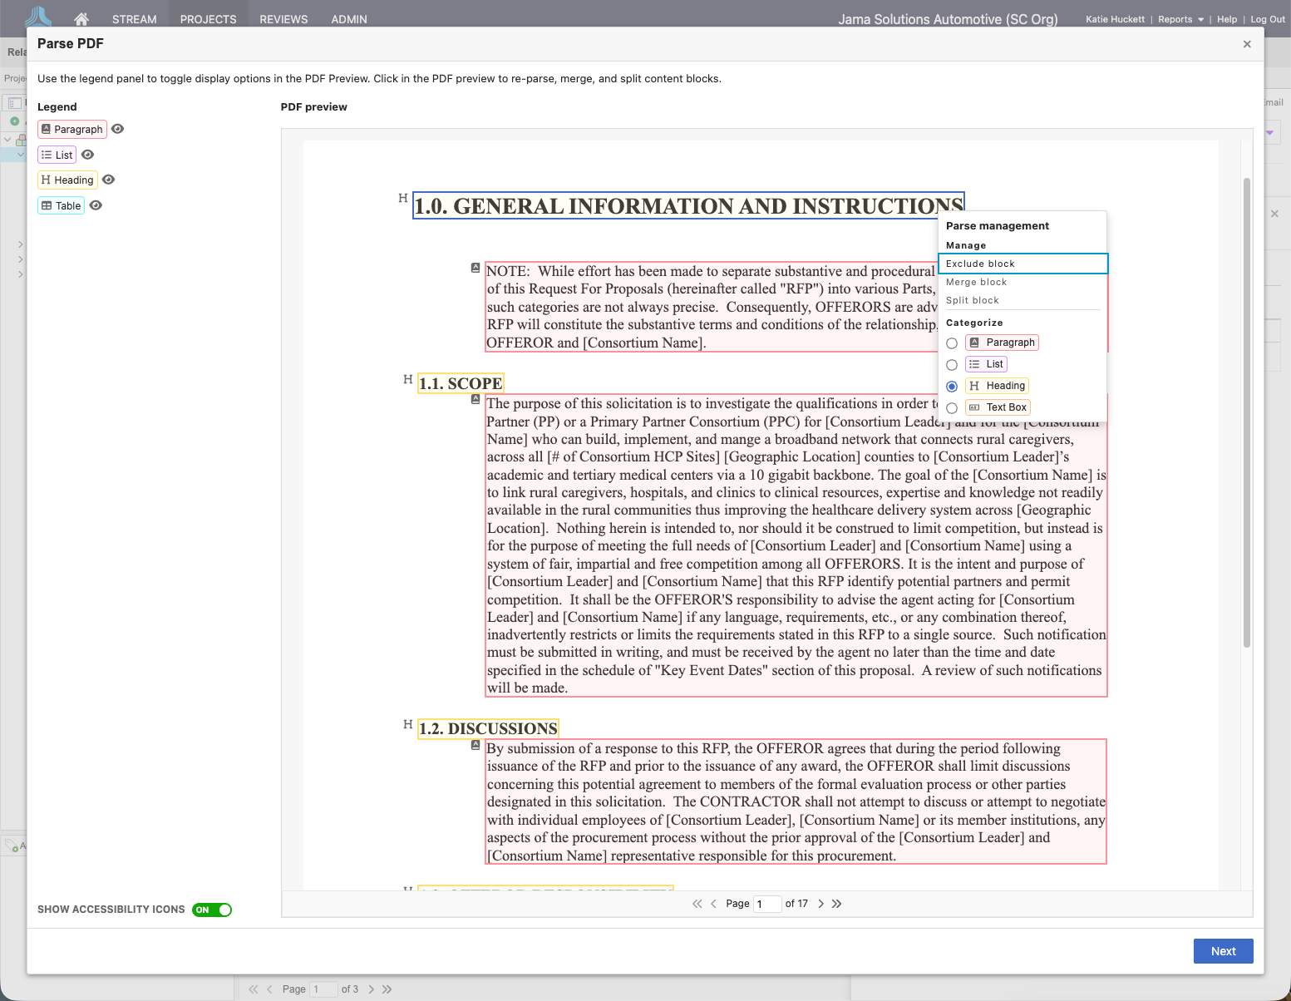Viewport: 1291px width, 1001px height.
Task: Select Paragraph radio button in Categorize
Action: click(952, 343)
